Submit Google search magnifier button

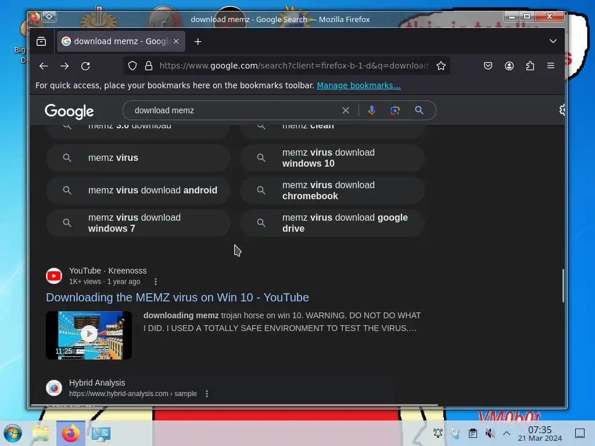[419, 110]
